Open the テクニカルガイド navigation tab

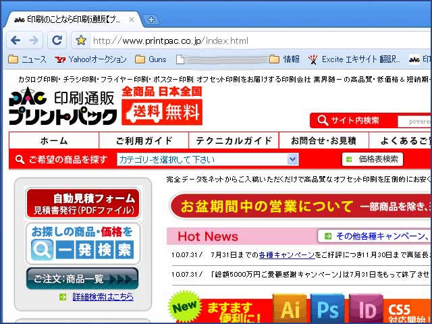(x=234, y=140)
